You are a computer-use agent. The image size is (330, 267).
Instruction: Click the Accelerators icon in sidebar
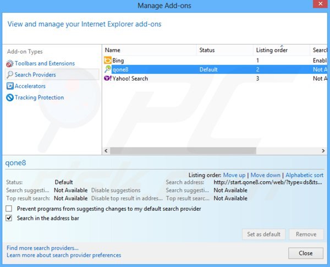tap(10, 86)
